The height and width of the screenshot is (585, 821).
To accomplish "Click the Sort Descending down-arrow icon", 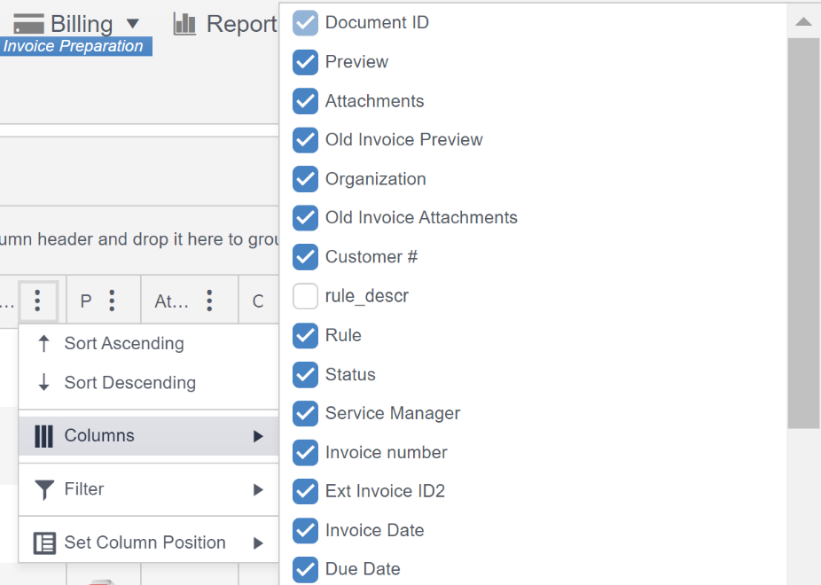I will (x=44, y=383).
